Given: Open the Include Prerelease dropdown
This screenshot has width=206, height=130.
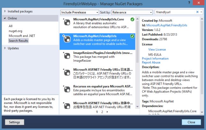Looking at the screenshot, I should 80,12.
